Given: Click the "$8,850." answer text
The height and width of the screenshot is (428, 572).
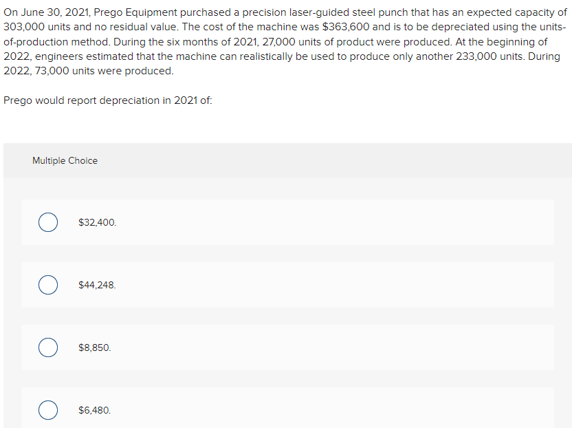Looking at the screenshot, I should pos(95,348).
